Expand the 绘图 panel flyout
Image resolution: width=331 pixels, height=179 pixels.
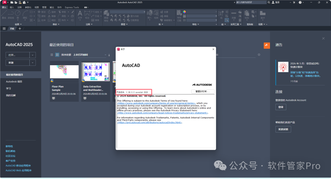(x=18, y=24)
